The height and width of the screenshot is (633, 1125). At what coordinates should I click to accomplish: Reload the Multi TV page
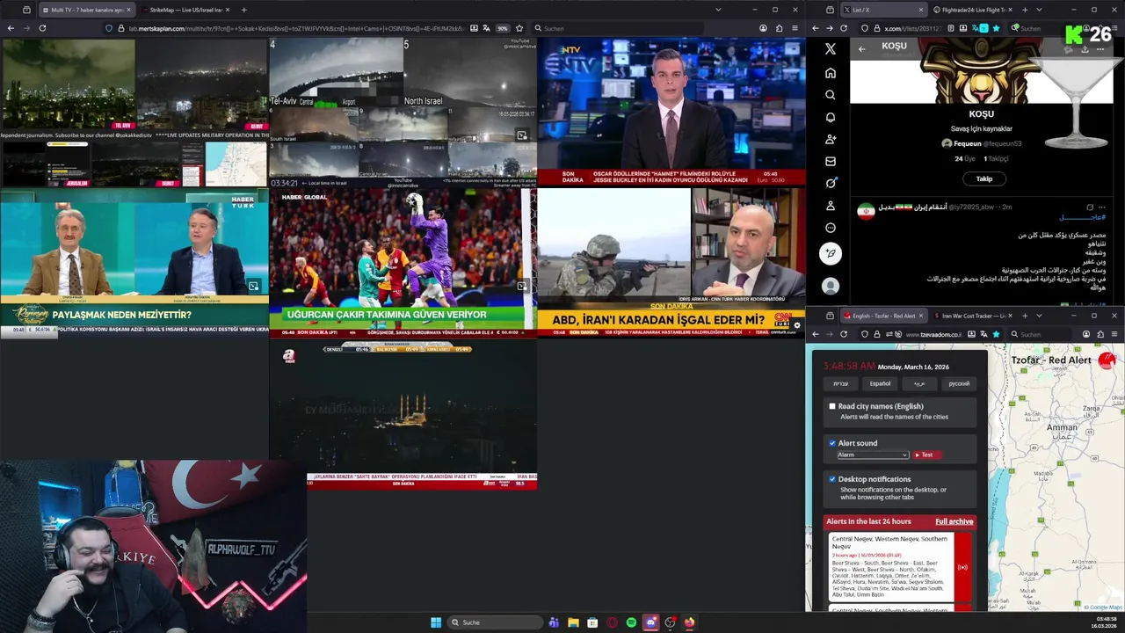(x=42, y=28)
